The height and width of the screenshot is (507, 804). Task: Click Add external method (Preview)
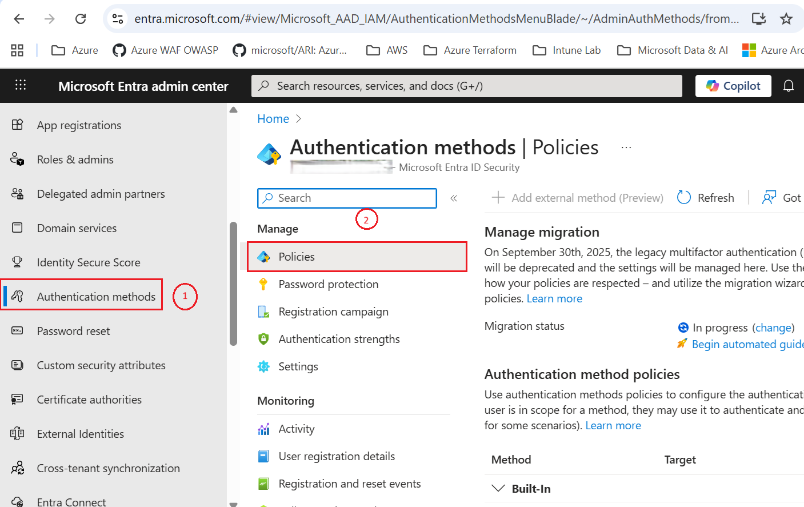coord(578,198)
